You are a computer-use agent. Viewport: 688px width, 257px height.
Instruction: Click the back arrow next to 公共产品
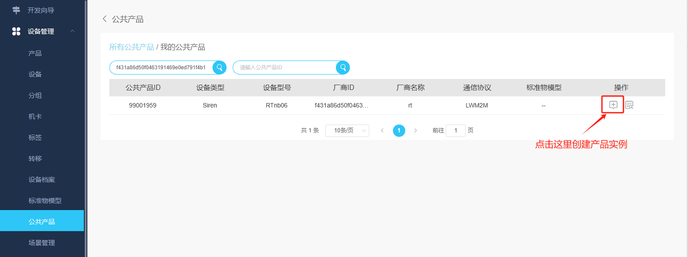coord(104,19)
